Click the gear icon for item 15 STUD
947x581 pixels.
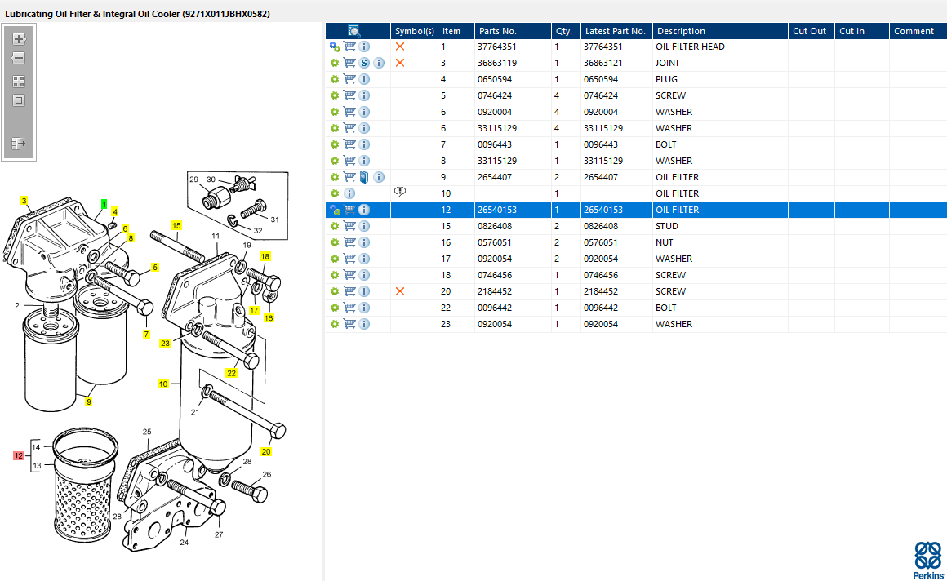pos(335,226)
